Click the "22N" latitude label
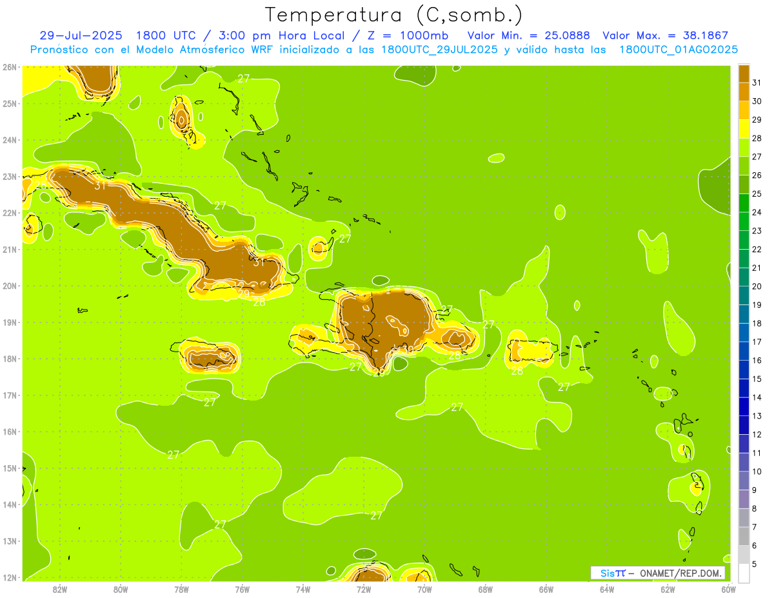This screenshot has height=598, width=774. pos(10,213)
